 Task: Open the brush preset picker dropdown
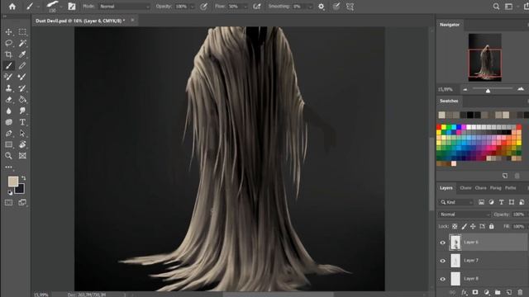(60, 7)
